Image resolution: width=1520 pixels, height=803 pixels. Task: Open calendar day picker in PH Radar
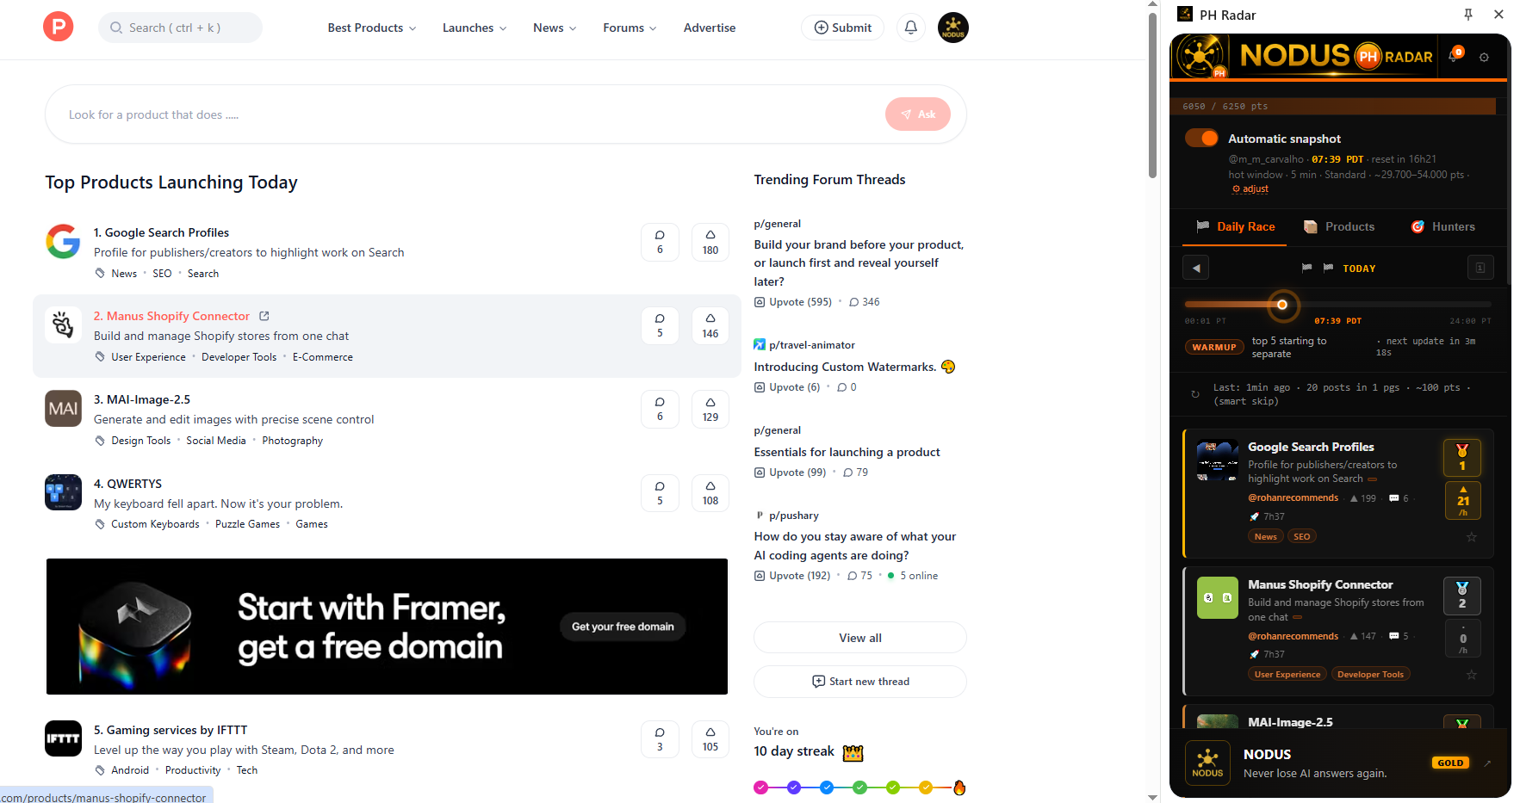click(x=1480, y=268)
